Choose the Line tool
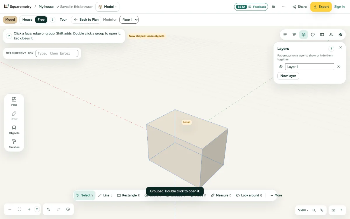Screen dimensions: 350x219 coord(105,195)
